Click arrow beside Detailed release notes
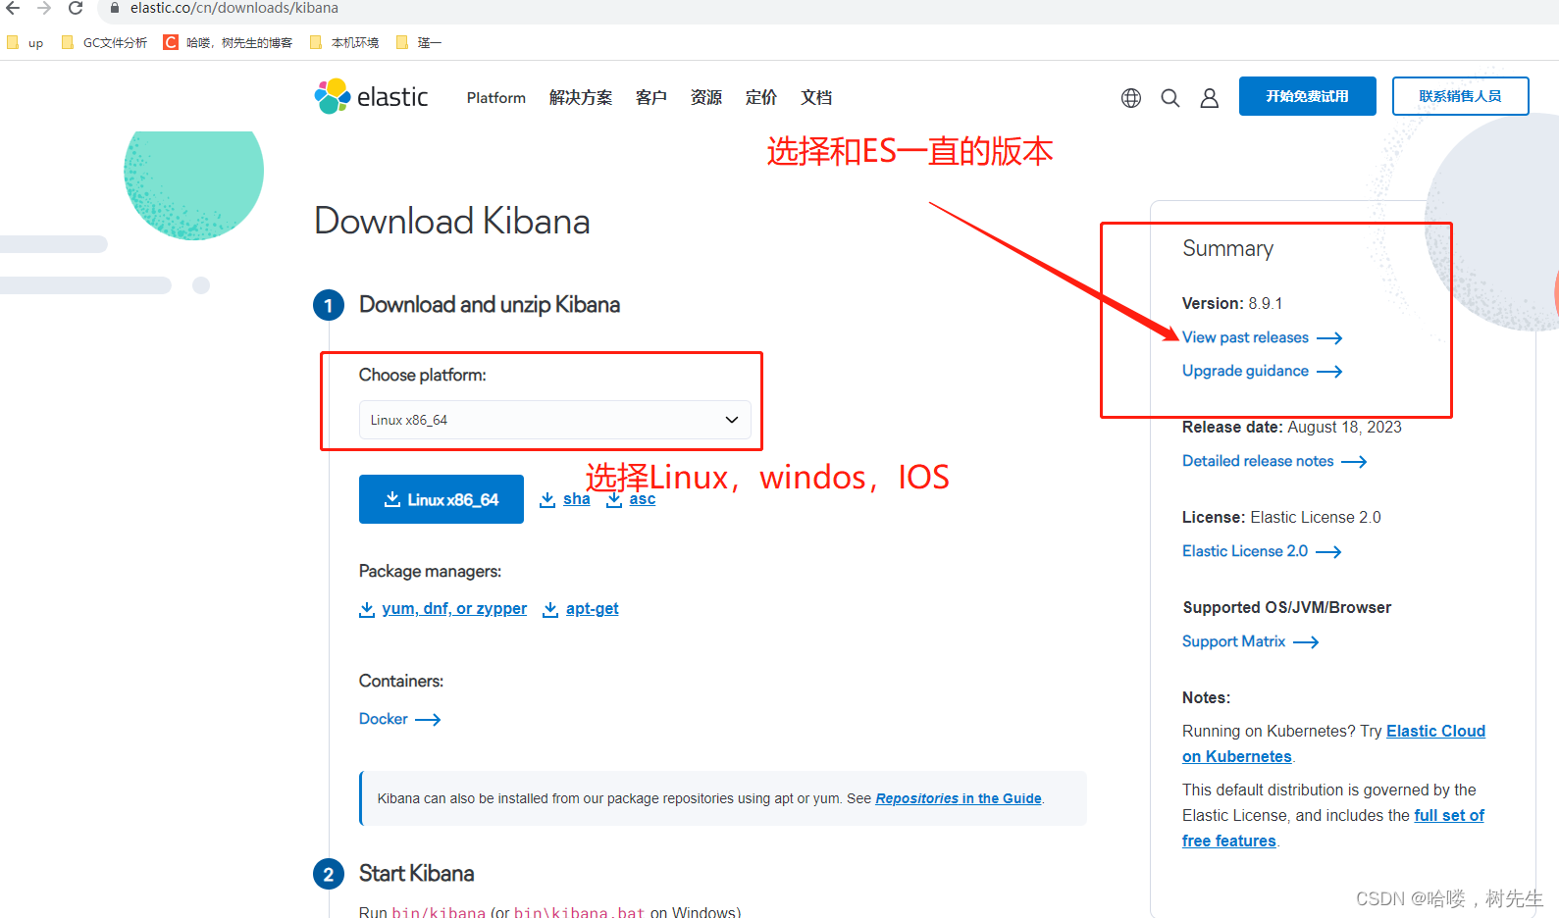 click(1354, 462)
